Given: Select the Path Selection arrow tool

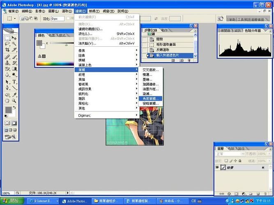Looking at the screenshot, I should 7,82.
